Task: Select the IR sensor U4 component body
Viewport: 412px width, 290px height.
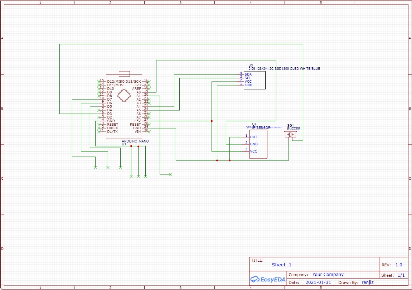Action: [x=258, y=144]
